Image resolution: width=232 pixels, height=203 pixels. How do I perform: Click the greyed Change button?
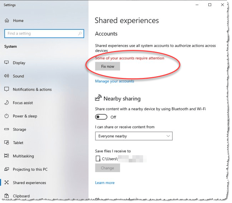(x=107, y=168)
